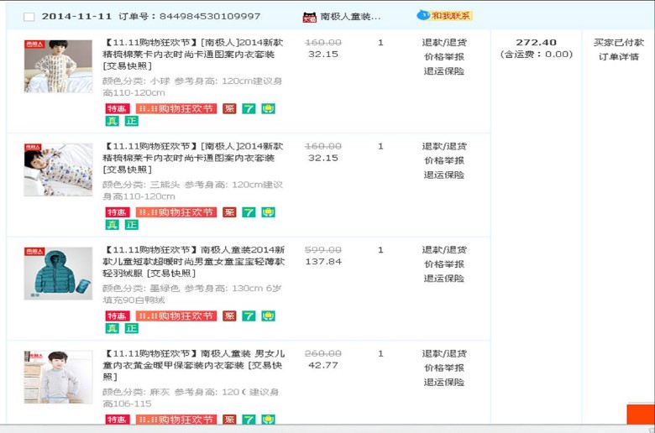Click the 42.77 price of the 麻灰 item
The image size is (655, 433).
pyautogui.click(x=323, y=365)
